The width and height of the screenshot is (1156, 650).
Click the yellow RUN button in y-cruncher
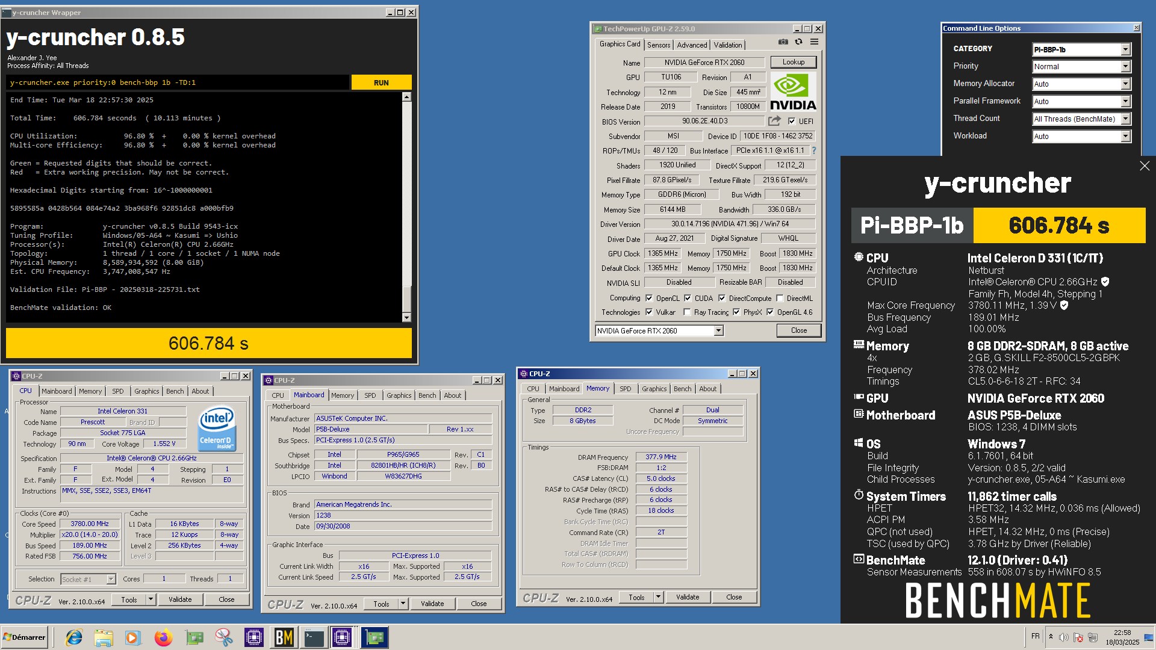point(381,82)
